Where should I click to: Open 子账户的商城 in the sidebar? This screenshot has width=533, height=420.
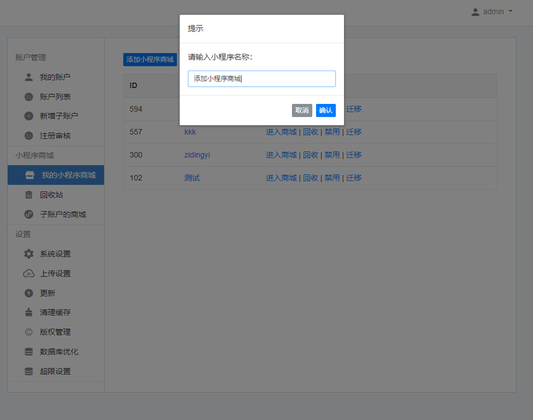pos(63,215)
